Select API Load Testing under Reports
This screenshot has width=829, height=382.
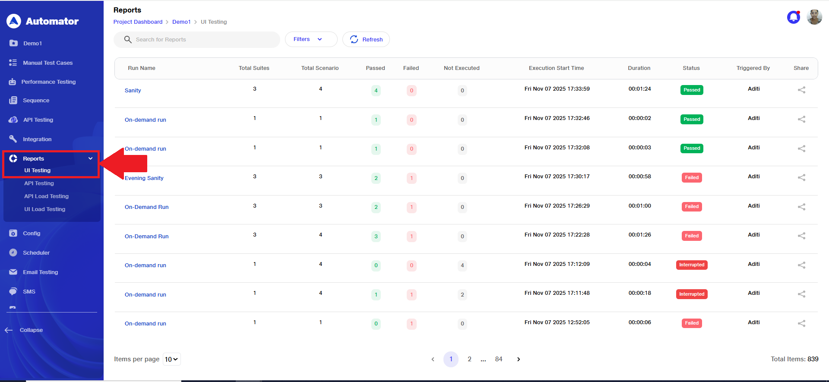tap(46, 196)
